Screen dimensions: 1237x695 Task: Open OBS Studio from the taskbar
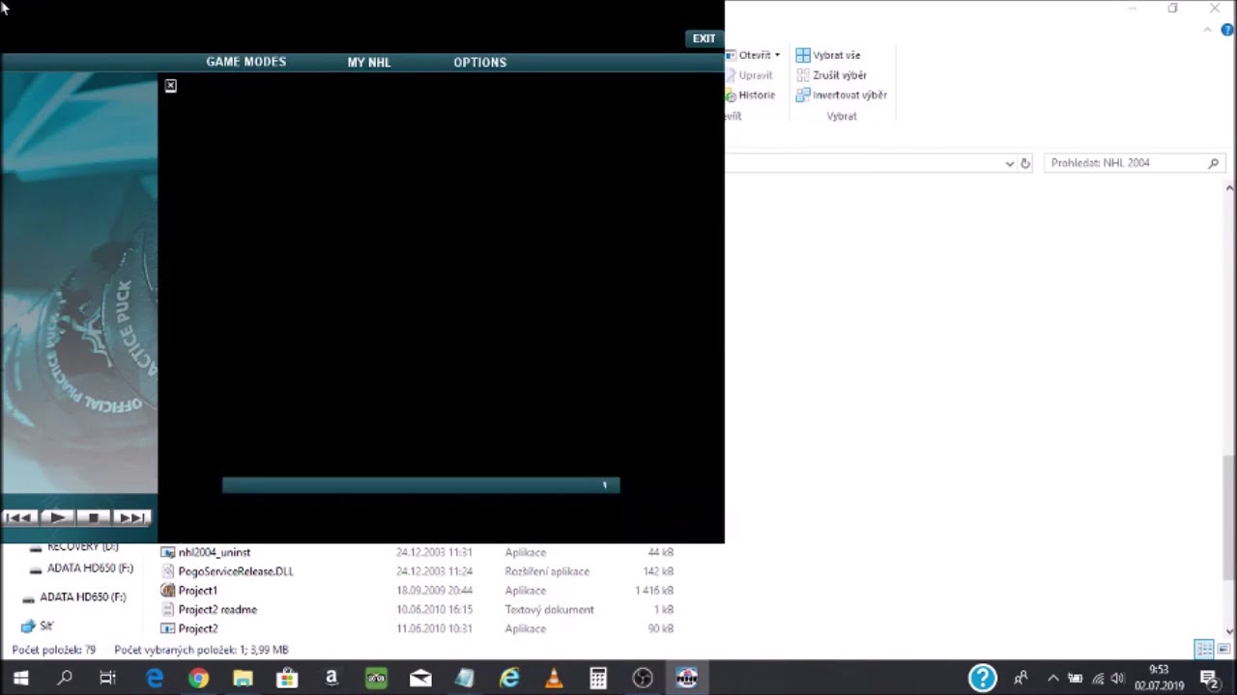pyautogui.click(x=643, y=679)
